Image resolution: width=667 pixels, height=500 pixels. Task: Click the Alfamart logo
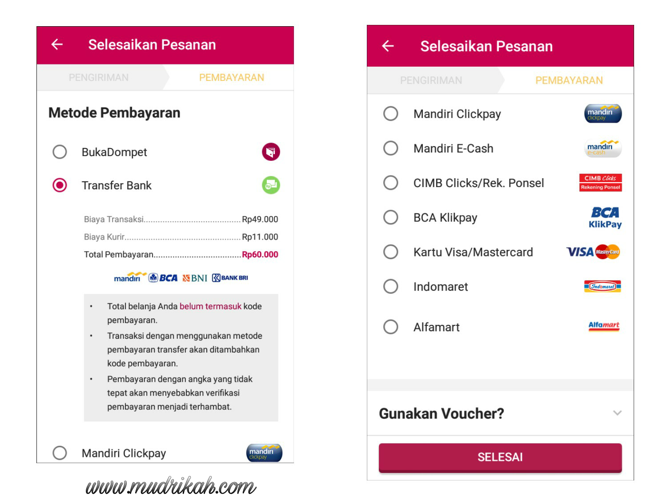click(x=604, y=326)
